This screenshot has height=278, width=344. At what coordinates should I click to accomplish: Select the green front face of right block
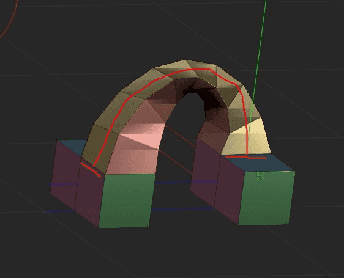tap(266, 197)
